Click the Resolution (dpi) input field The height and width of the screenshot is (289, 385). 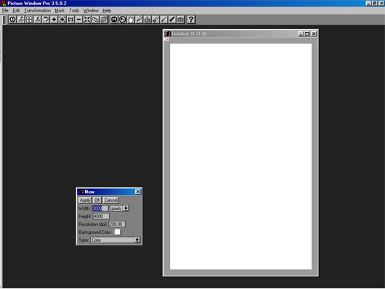tap(117, 224)
